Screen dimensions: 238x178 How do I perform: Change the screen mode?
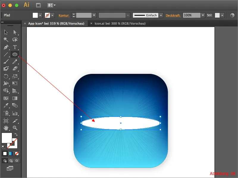[10, 168]
